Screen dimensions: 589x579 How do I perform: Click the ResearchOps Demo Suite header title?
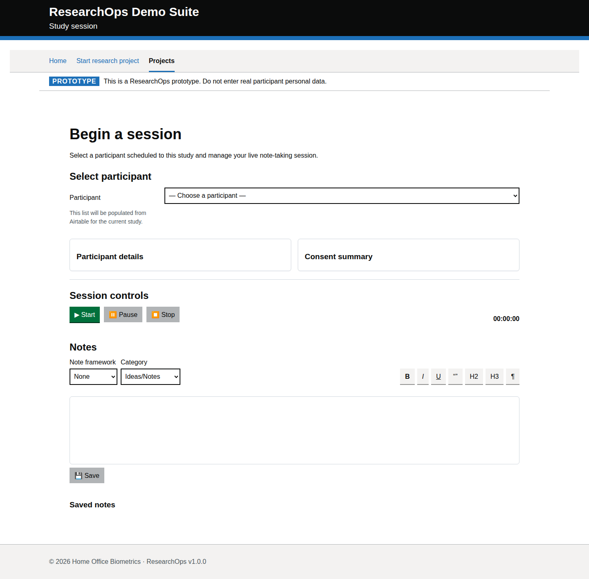pos(124,12)
